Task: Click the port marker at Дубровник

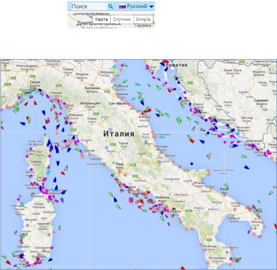Action: tap(246, 145)
